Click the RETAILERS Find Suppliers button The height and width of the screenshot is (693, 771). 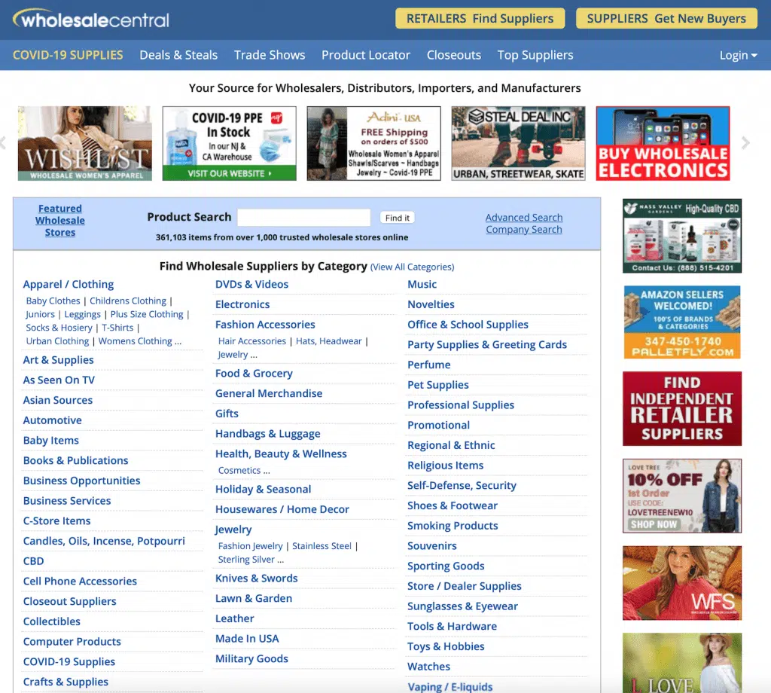click(x=480, y=19)
